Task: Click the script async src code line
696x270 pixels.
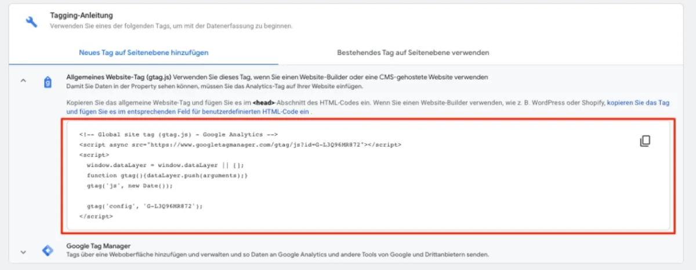Action: pyautogui.click(x=240, y=144)
